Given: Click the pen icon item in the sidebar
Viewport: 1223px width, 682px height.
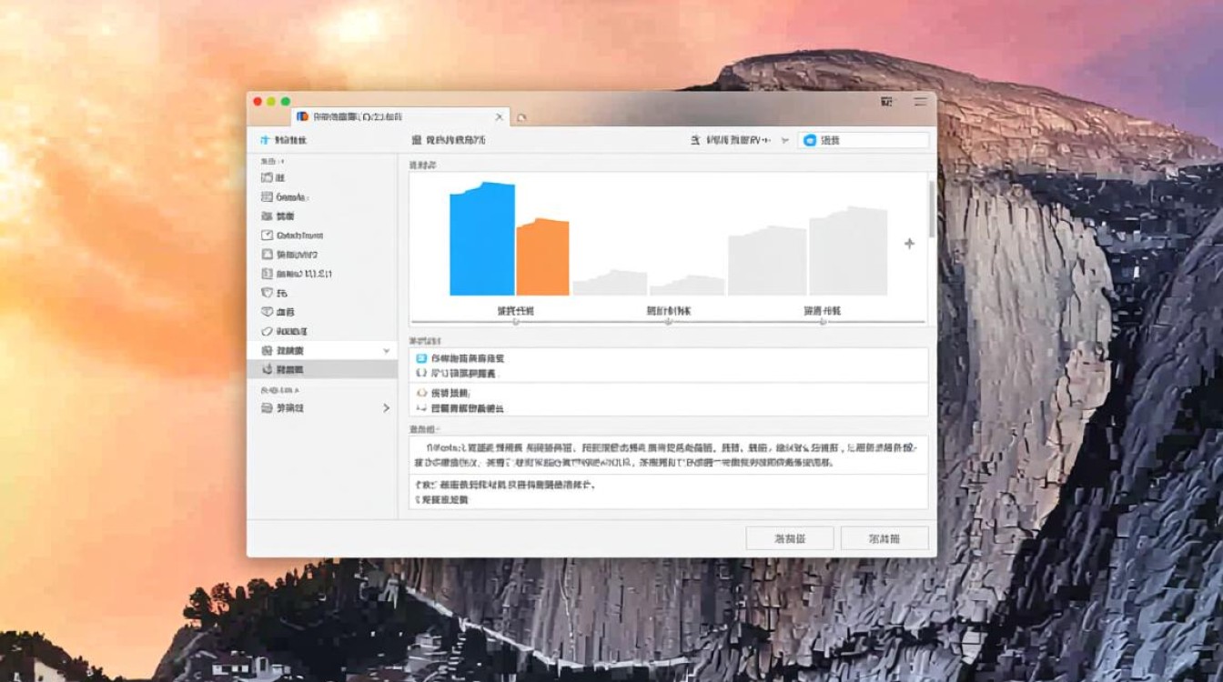Looking at the screenshot, I should click(x=267, y=331).
